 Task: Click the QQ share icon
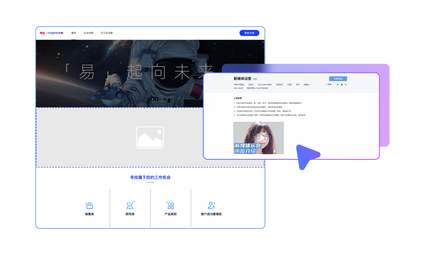(342, 85)
